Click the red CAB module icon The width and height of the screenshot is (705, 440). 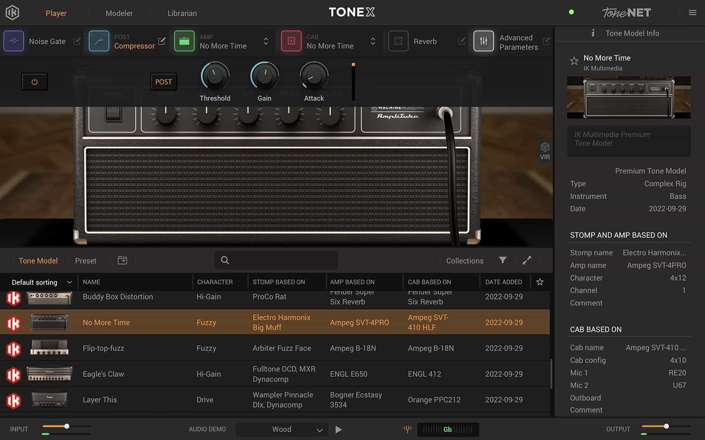click(x=291, y=41)
